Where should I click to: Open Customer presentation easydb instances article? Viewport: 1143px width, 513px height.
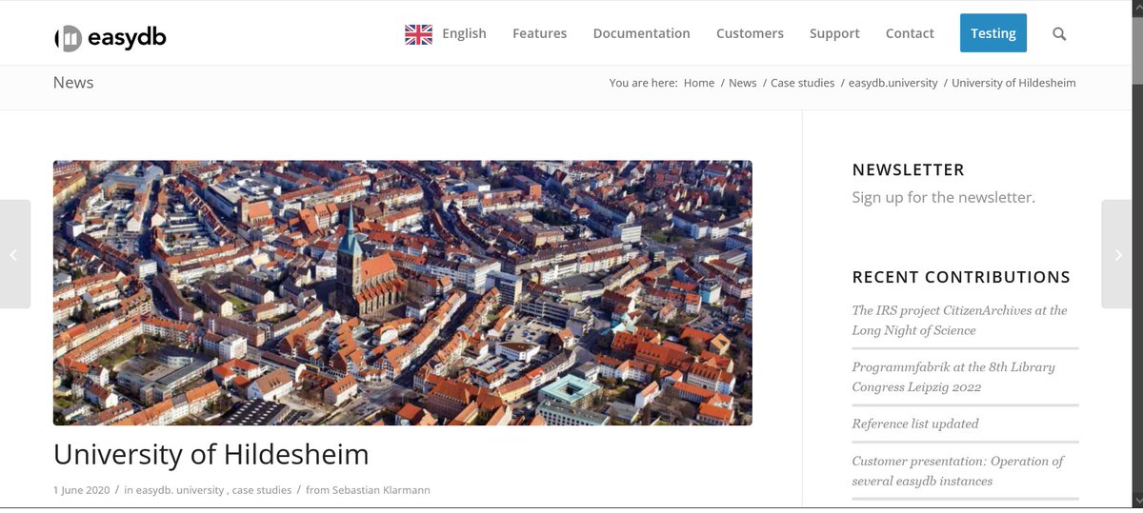pos(957,471)
